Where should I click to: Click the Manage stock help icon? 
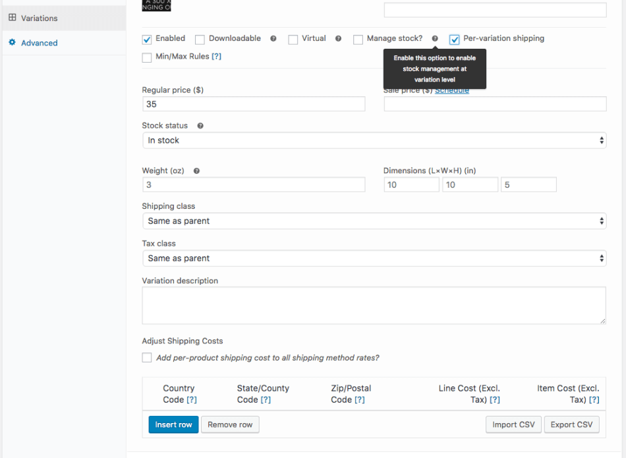[x=435, y=39]
